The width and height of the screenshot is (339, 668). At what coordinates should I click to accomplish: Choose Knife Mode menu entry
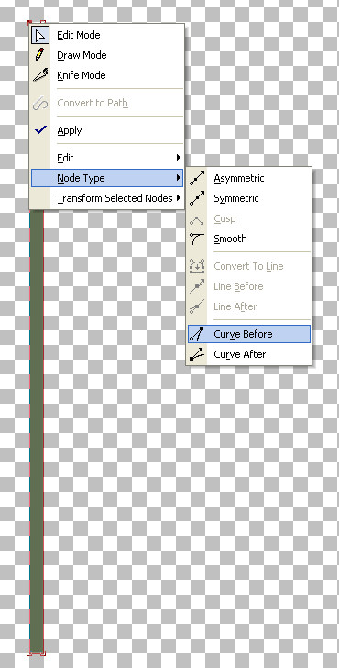[x=107, y=75]
